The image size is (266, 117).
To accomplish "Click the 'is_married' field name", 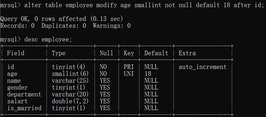I will pos(24,108).
